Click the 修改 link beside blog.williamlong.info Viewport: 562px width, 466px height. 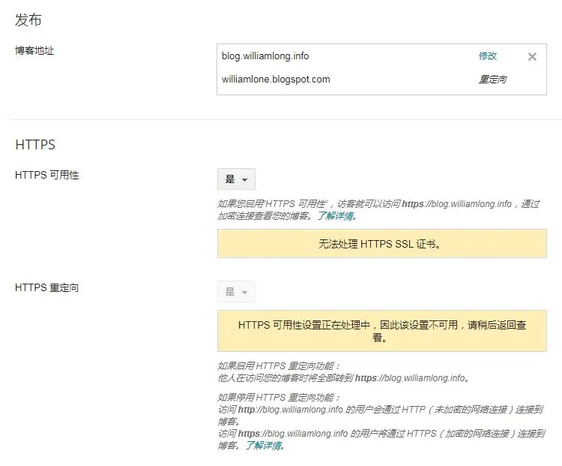[488, 56]
